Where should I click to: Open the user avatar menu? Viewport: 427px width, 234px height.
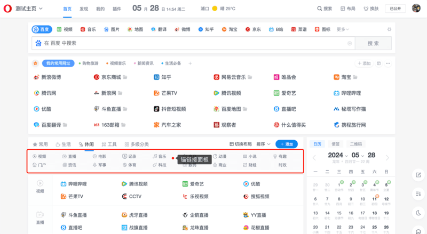(416, 9)
